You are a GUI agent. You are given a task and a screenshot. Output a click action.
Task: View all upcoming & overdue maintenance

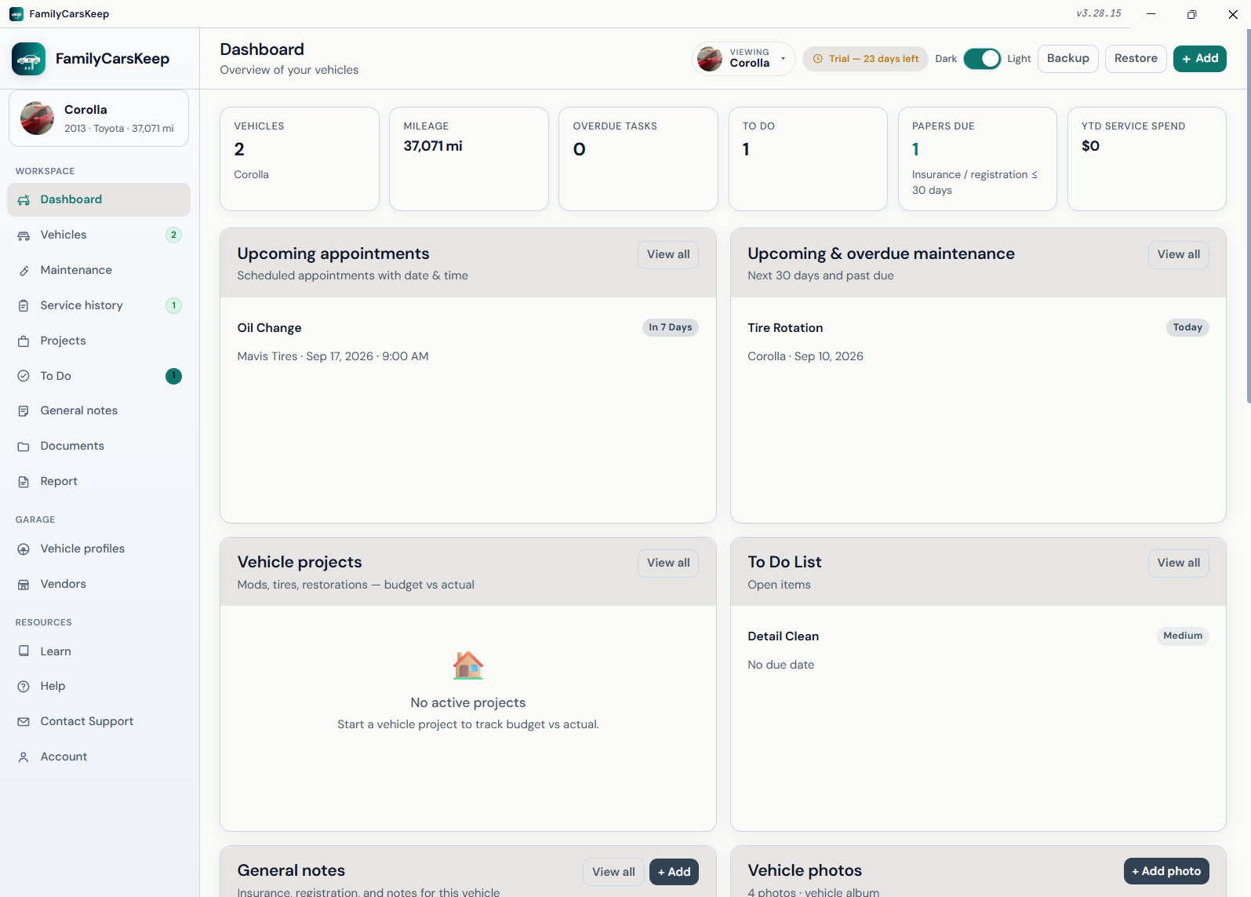(x=1179, y=254)
